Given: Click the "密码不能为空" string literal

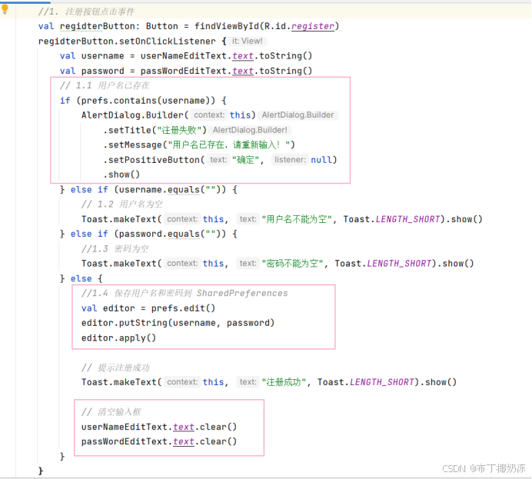Looking at the screenshot, I should [292, 264].
